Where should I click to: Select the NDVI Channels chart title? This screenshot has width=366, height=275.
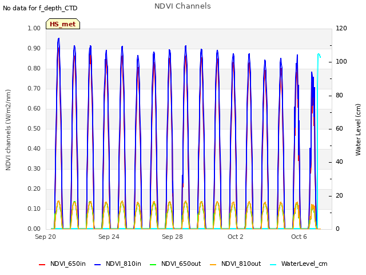(182, 6)
